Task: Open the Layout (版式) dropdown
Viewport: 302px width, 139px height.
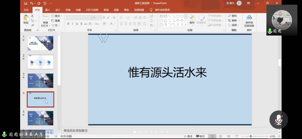Action: [x=58, y=16]
